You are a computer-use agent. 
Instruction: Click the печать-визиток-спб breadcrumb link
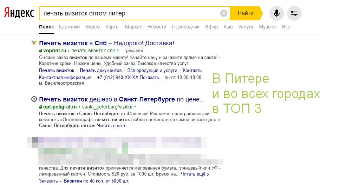[93, 51]
